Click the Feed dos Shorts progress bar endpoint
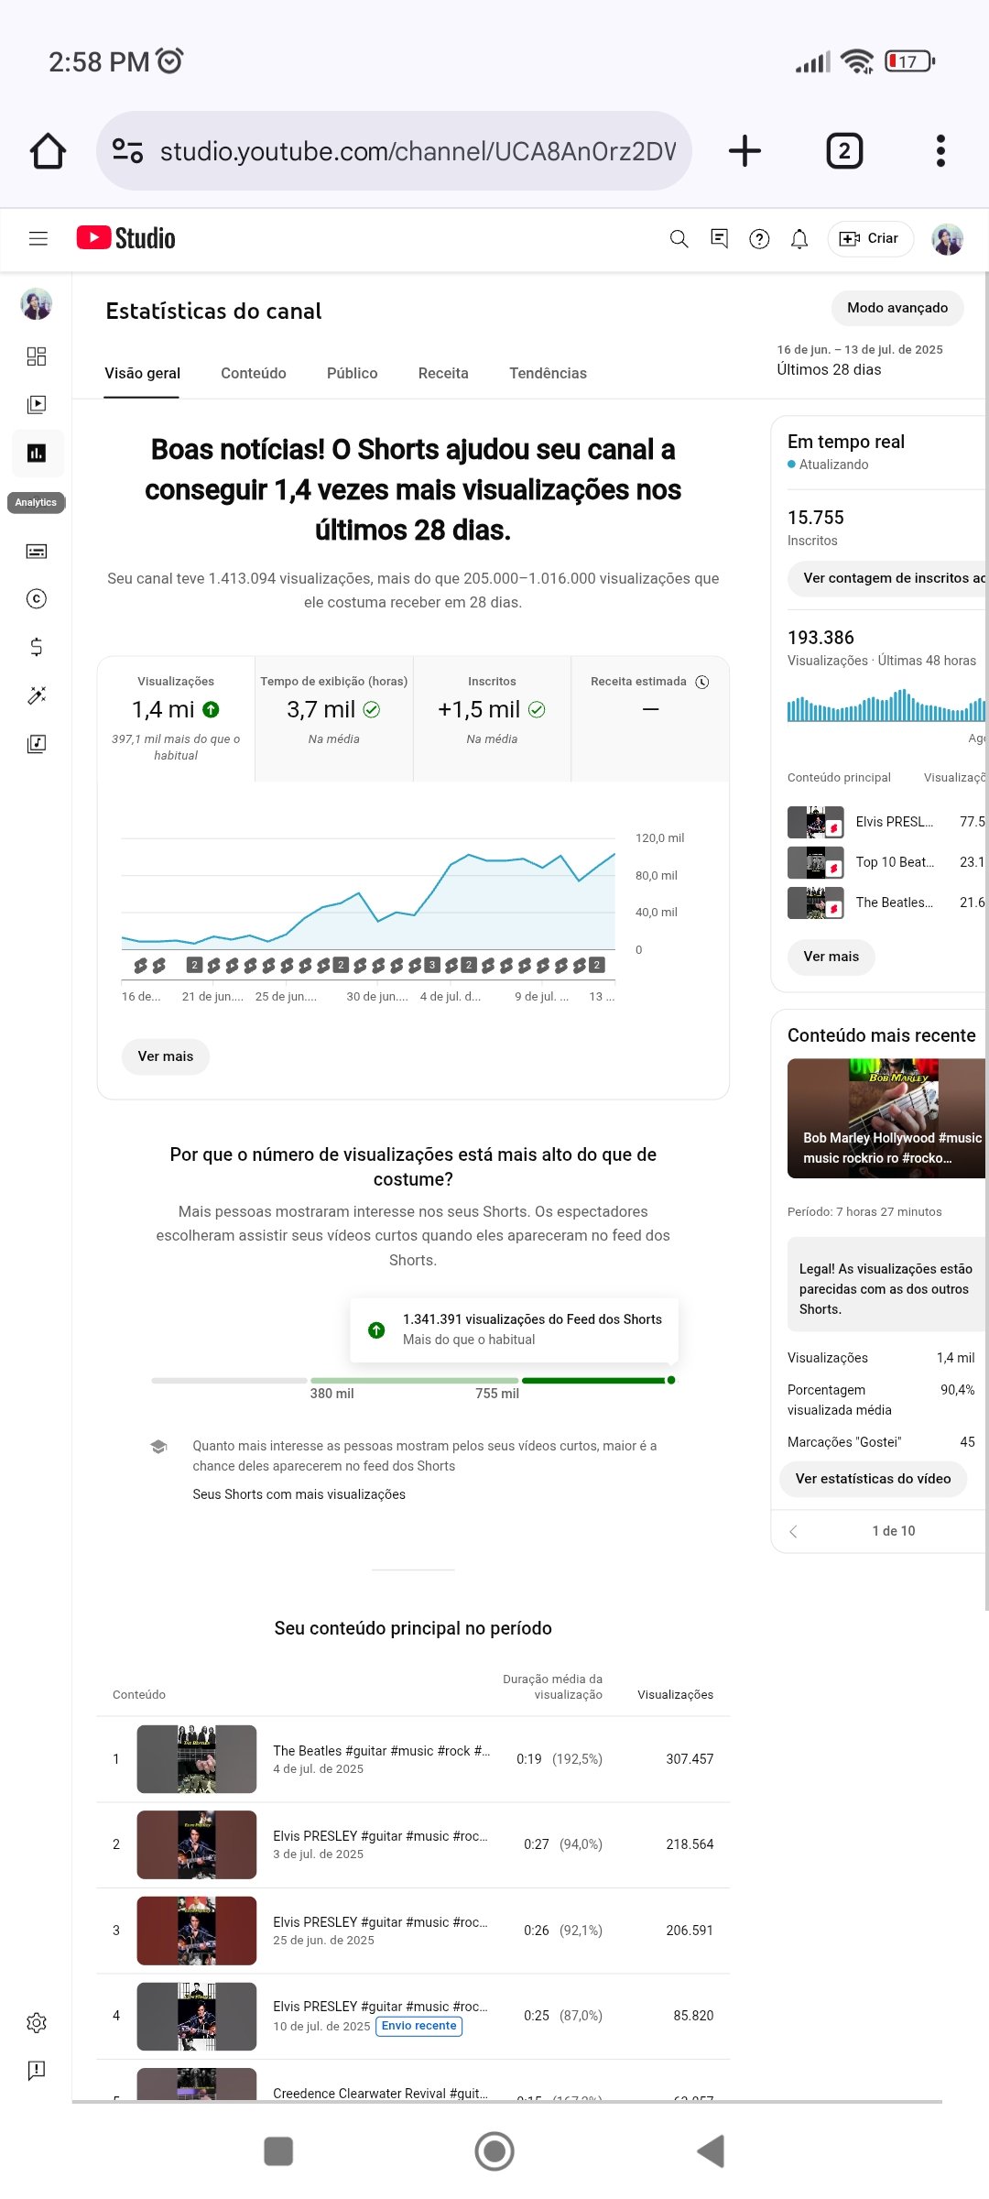Viewport: 989px width, 2199px height. coord(671,1380)
